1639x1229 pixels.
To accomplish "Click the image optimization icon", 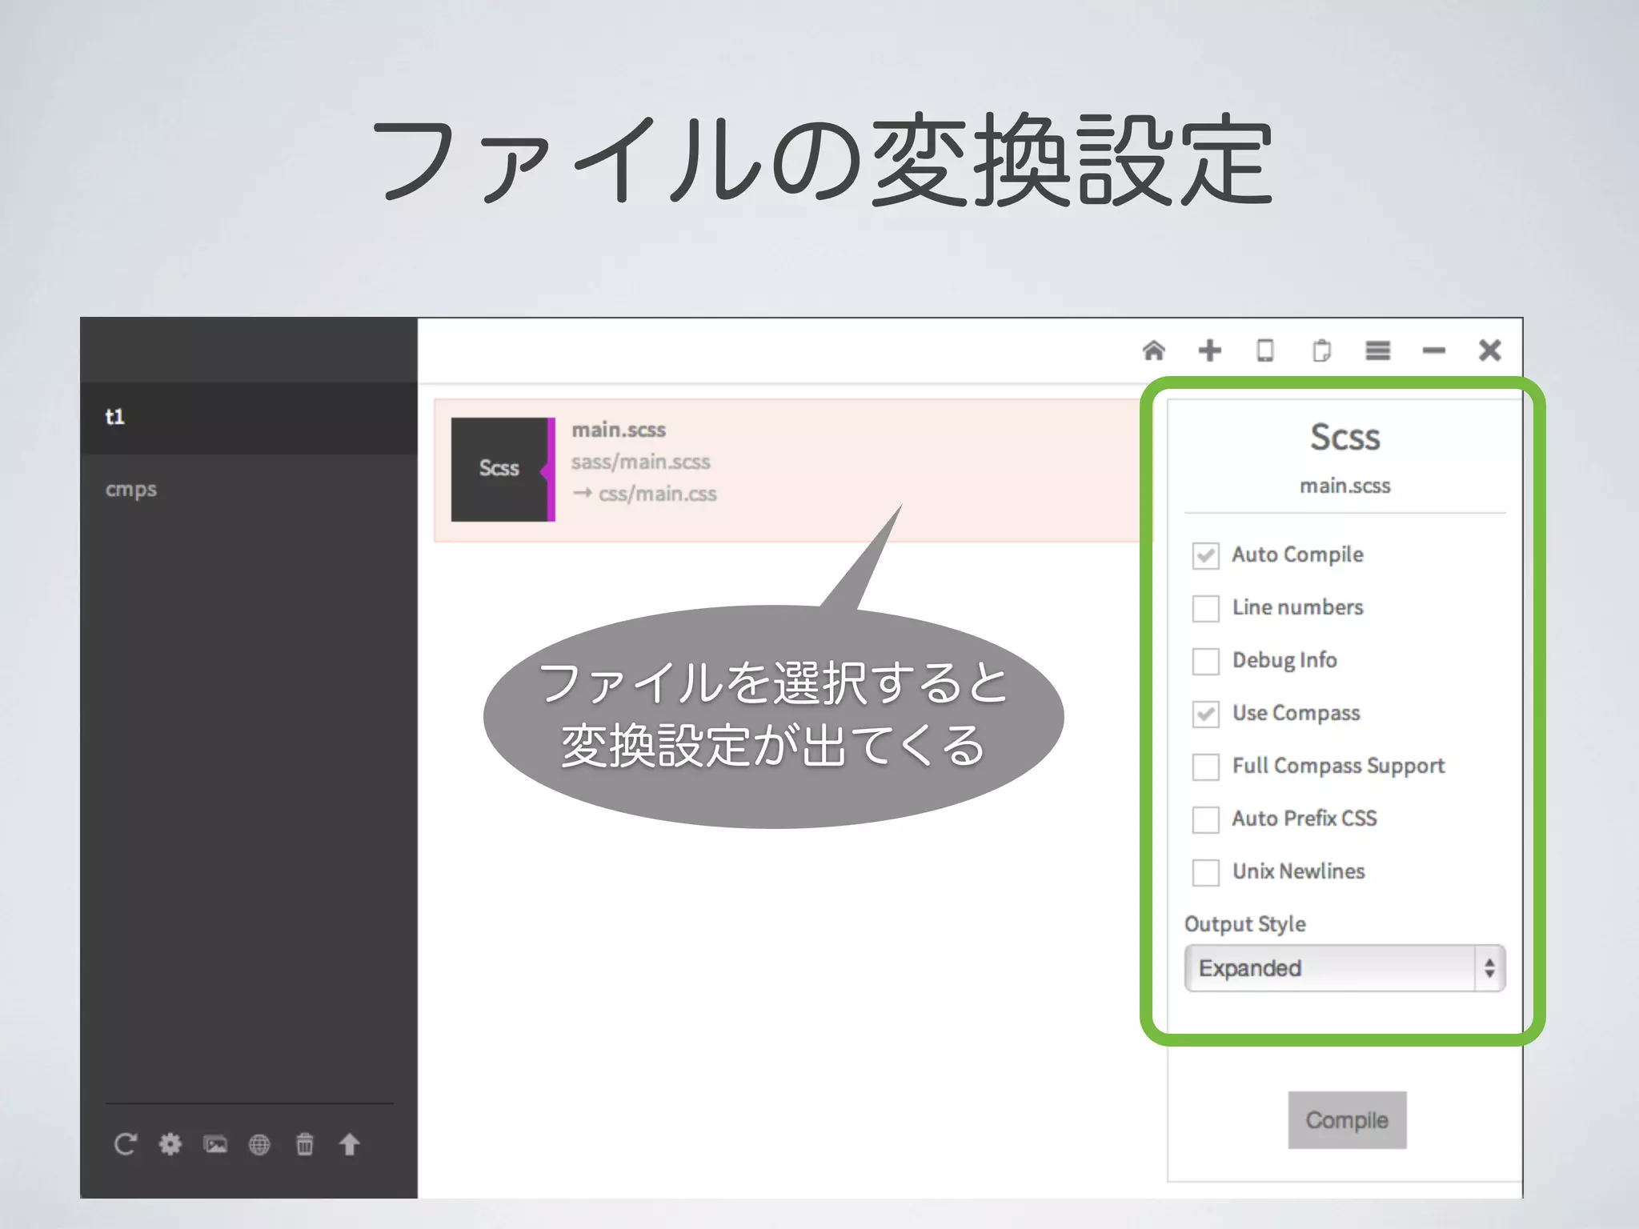I will [215, 1144].
